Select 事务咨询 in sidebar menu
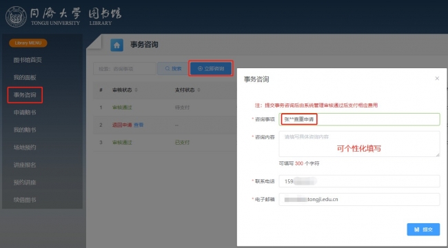Viewport: 448px width, 248px height. (x=25, y=95)
